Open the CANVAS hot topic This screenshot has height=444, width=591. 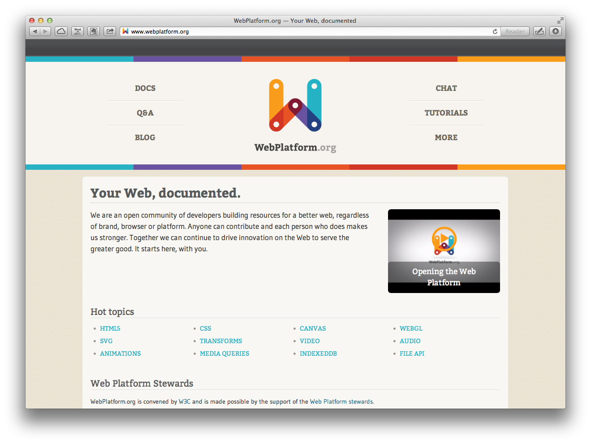point(313,328)
